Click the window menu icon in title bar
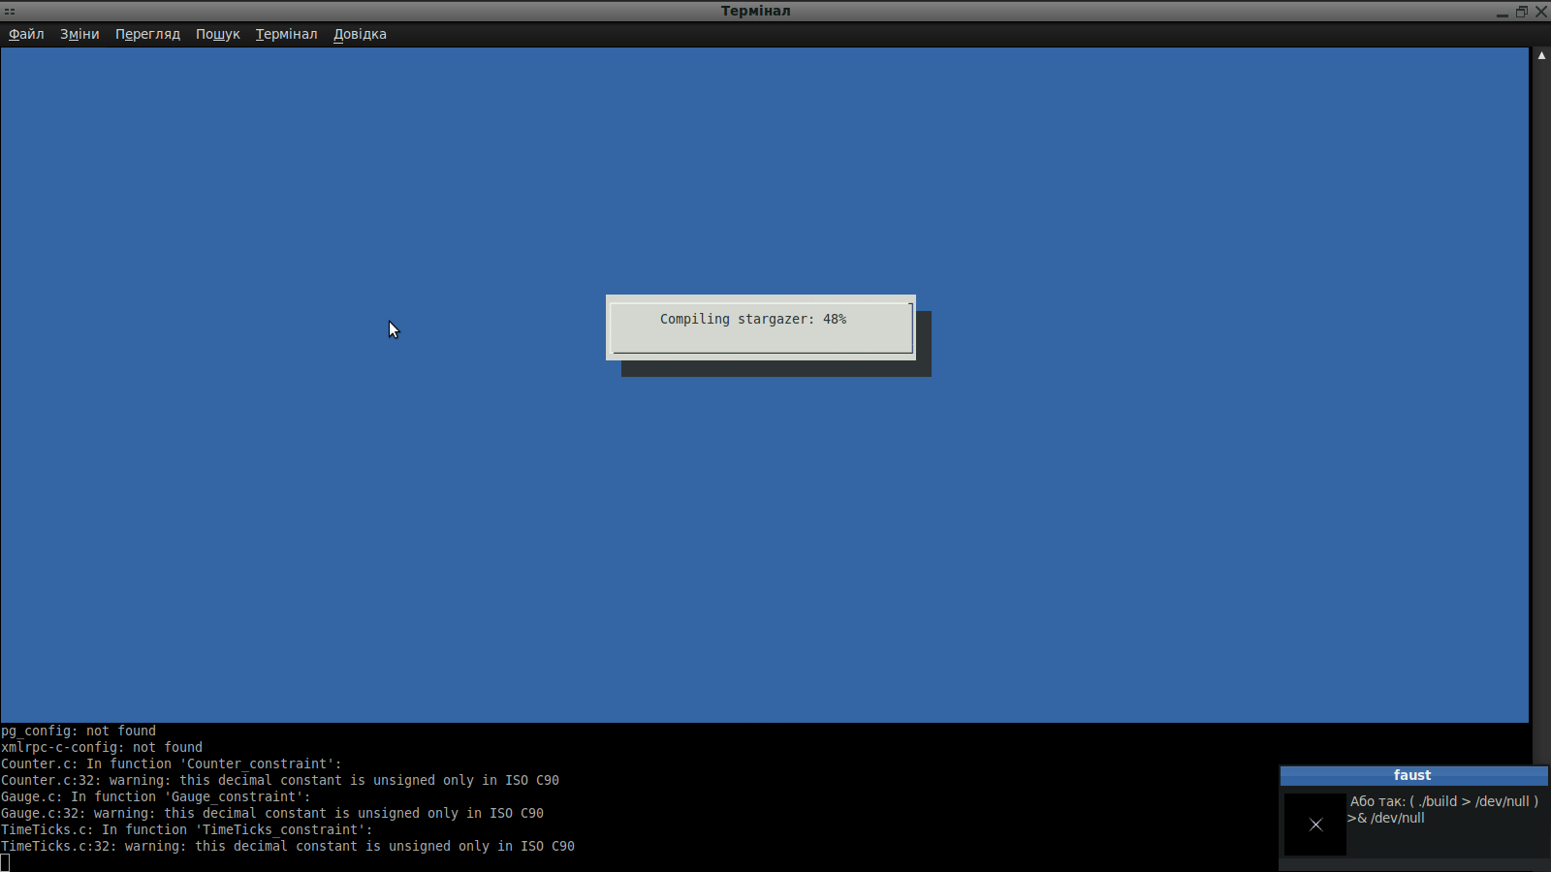1551x872 pixels. (x=10, y=11)
